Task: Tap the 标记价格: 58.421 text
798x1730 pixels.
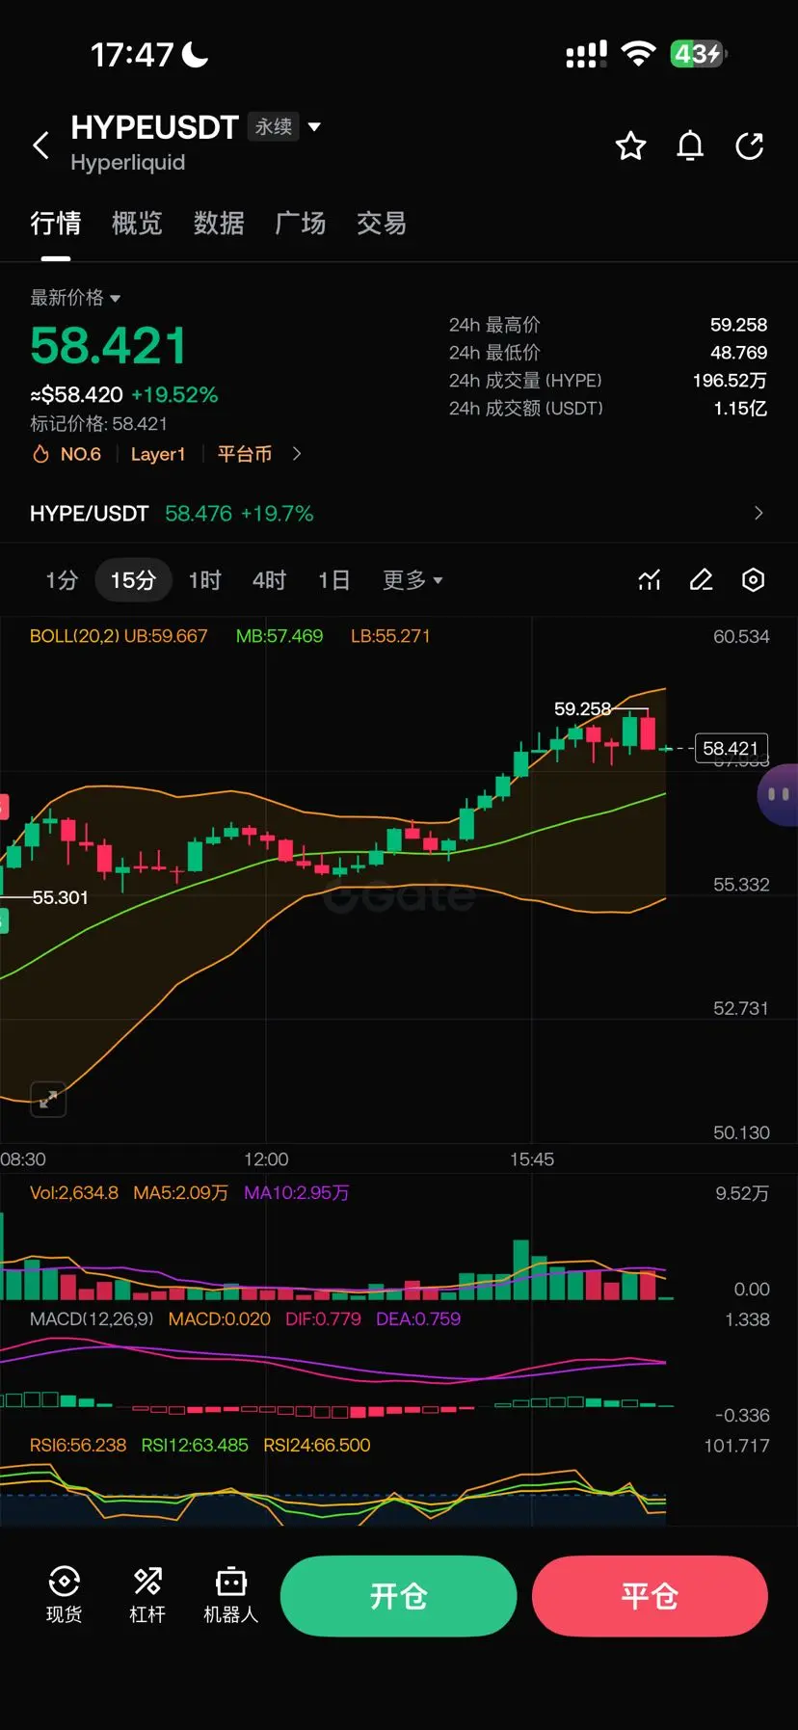Action: tap(98, 424)
